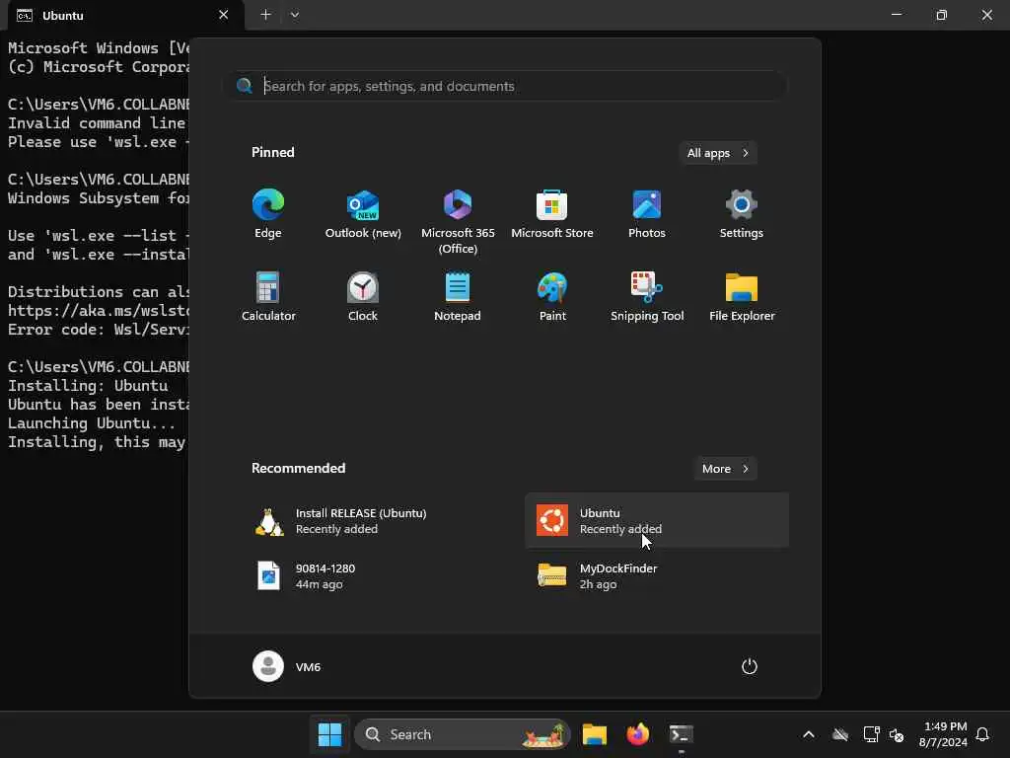The image size is (1010, 758).
Task: Switch to Terminal in the taskbar
Action: (681, 734)
